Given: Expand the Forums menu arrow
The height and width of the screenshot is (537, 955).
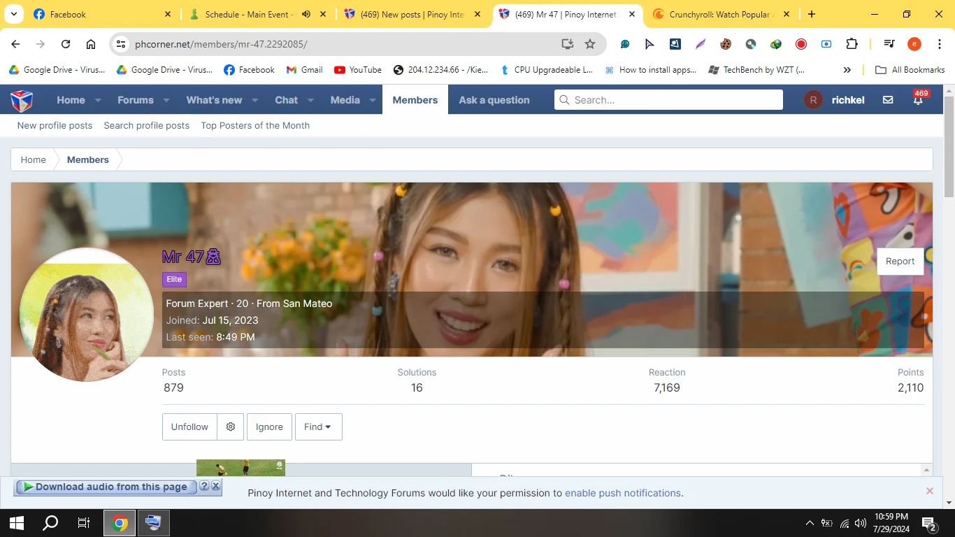Looking at the screenshot, I should point(166,100).
